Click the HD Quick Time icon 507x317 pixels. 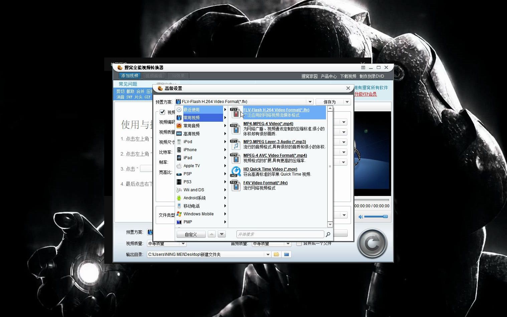click(235, 172)
